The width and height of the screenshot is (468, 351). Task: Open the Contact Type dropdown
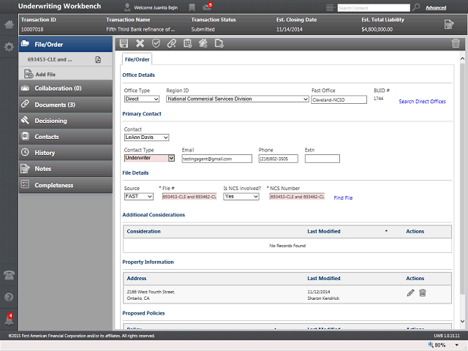coord(149,158)
